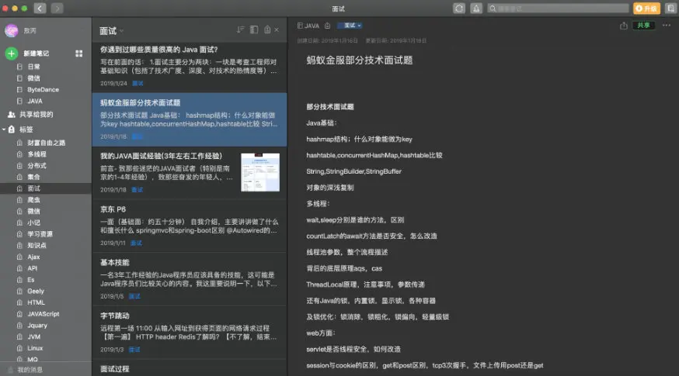Open note 我的JAVA面试经验(3年左右工作经验)

tap(190, 173)
